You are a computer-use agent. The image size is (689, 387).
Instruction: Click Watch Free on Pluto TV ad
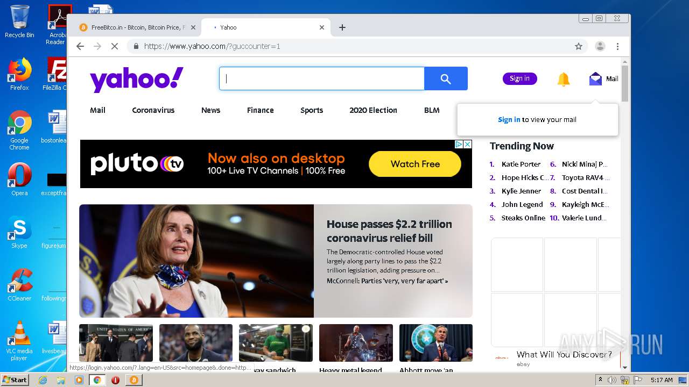coord(415,164)
